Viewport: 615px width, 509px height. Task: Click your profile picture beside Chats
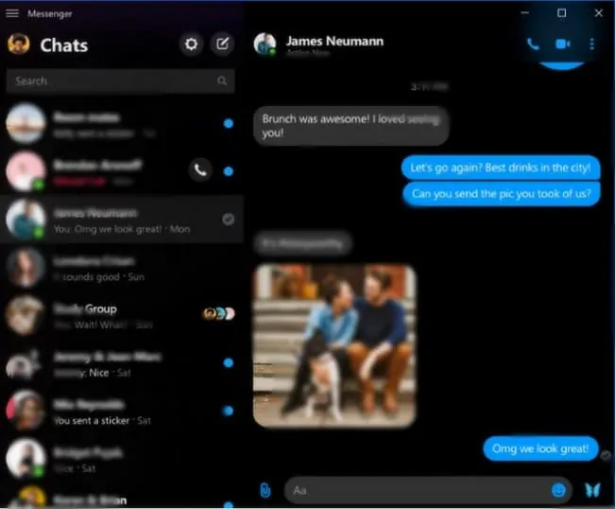(x=19, y=44)
